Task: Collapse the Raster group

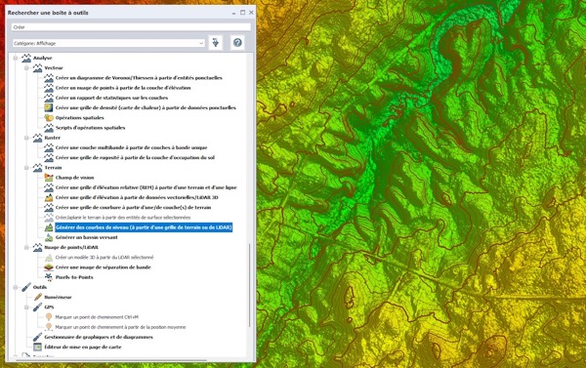Action: [x=26, y=138]
